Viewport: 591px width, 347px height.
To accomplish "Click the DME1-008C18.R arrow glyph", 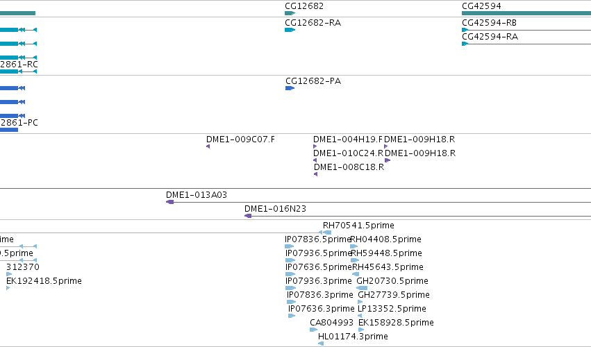I will point(316,174).
